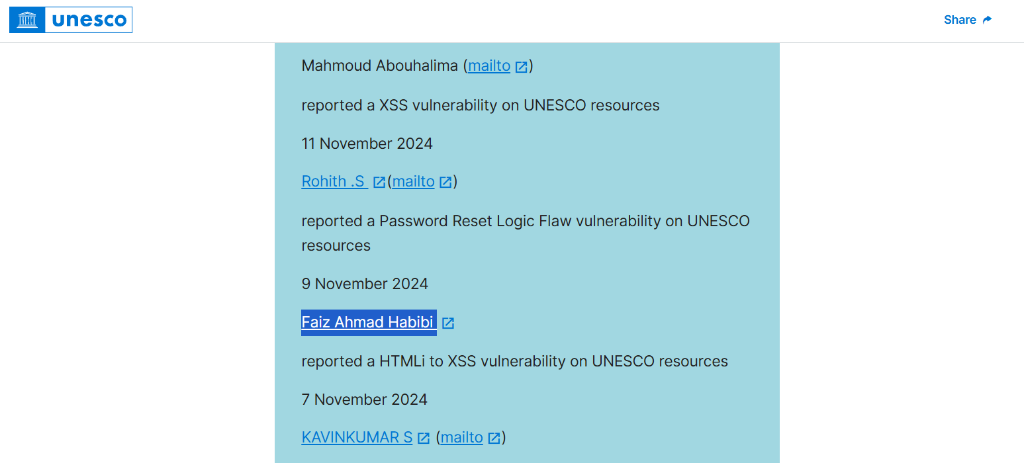The width and height of the screenshot is (1024, 463).
Task: Open KAVINKUMAR S profile link
Action: (x=357, y=437)
